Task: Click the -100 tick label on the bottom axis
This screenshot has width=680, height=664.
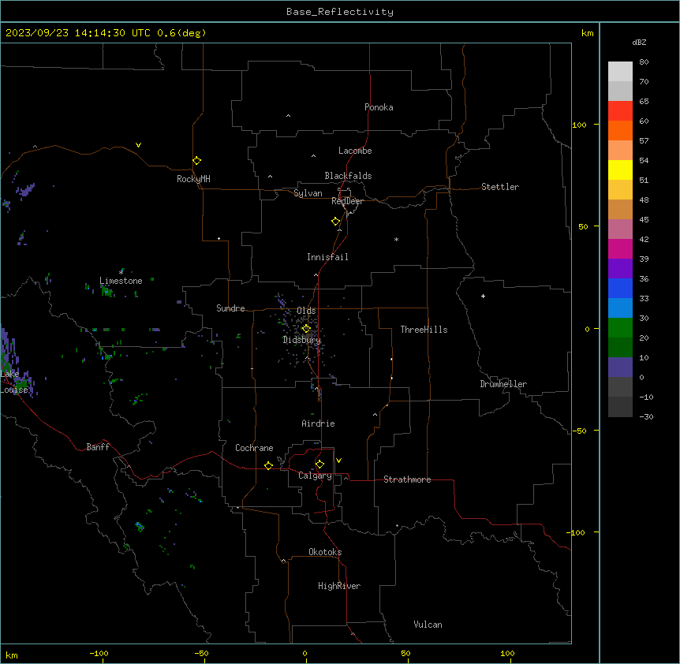Action: tap(99, 653)
